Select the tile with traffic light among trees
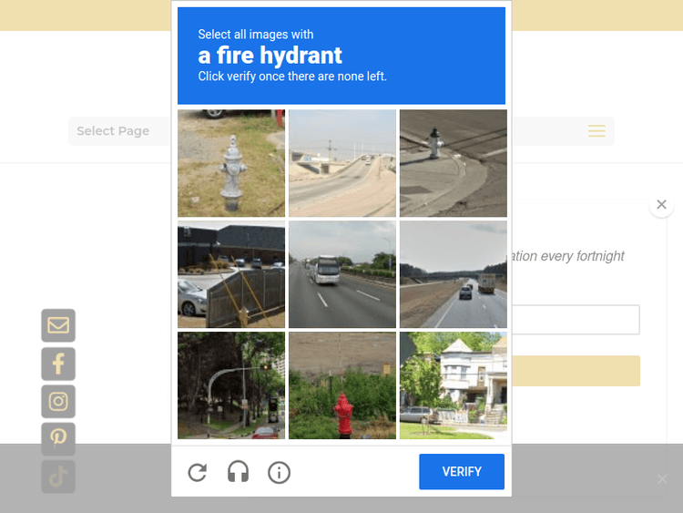The image size is (683, 513). [231, 385]
